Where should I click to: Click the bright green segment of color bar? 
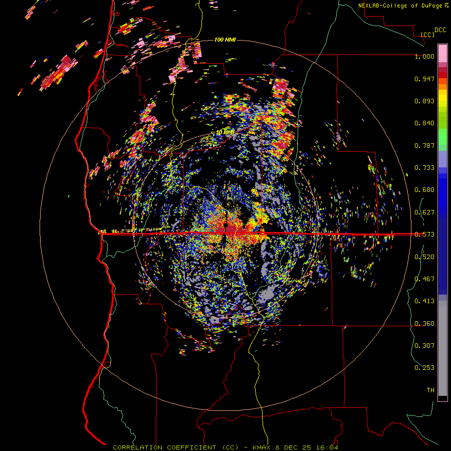(x=442, y=137)
